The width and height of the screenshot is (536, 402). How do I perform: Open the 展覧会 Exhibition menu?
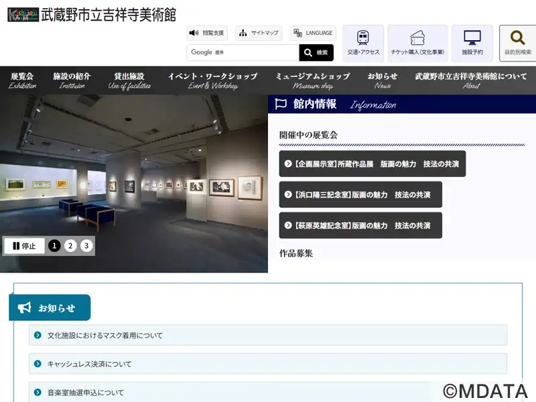[22, 80]
